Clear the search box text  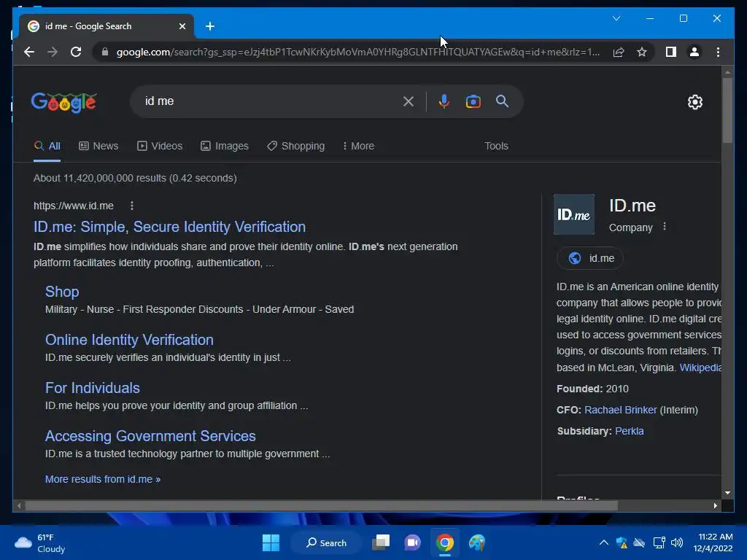(x=409, y=101)
